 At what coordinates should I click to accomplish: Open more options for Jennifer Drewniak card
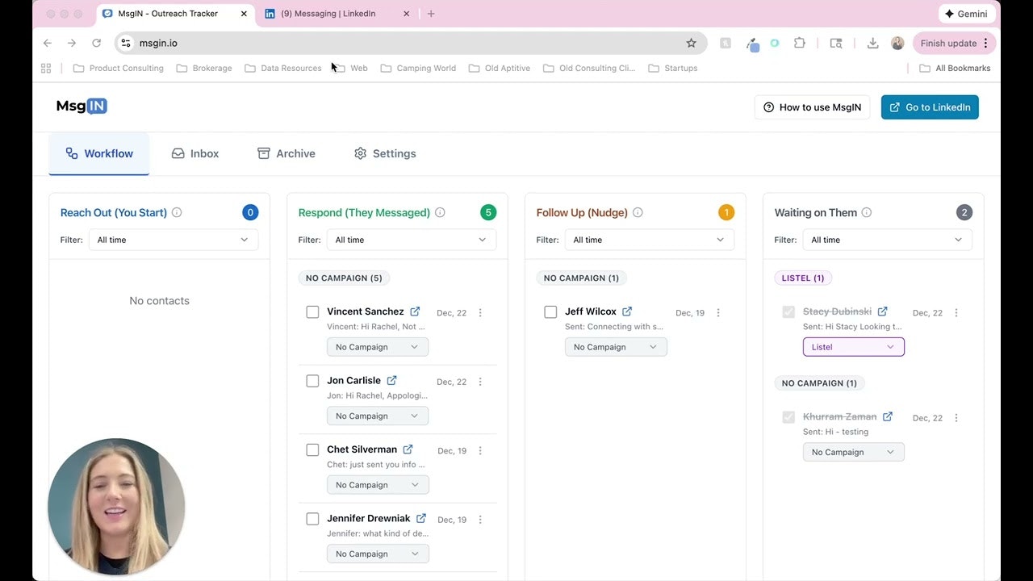click(x=480, y=520)
